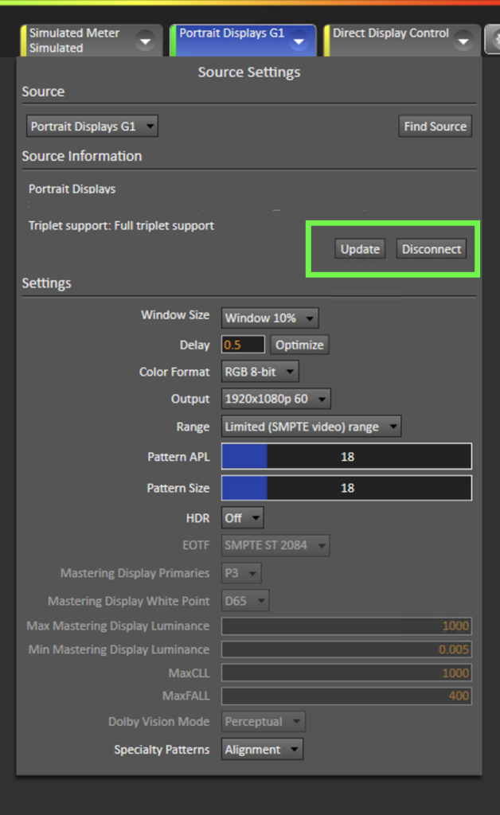The image size is (500, 815).
Task: Open the Output resolution dropdown
Action: click(276, 399)
